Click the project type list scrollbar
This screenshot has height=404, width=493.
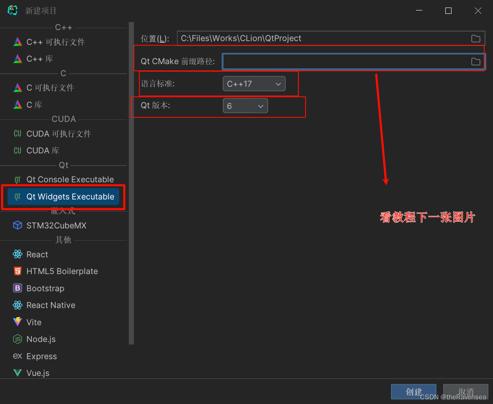[x=131, y=183]
